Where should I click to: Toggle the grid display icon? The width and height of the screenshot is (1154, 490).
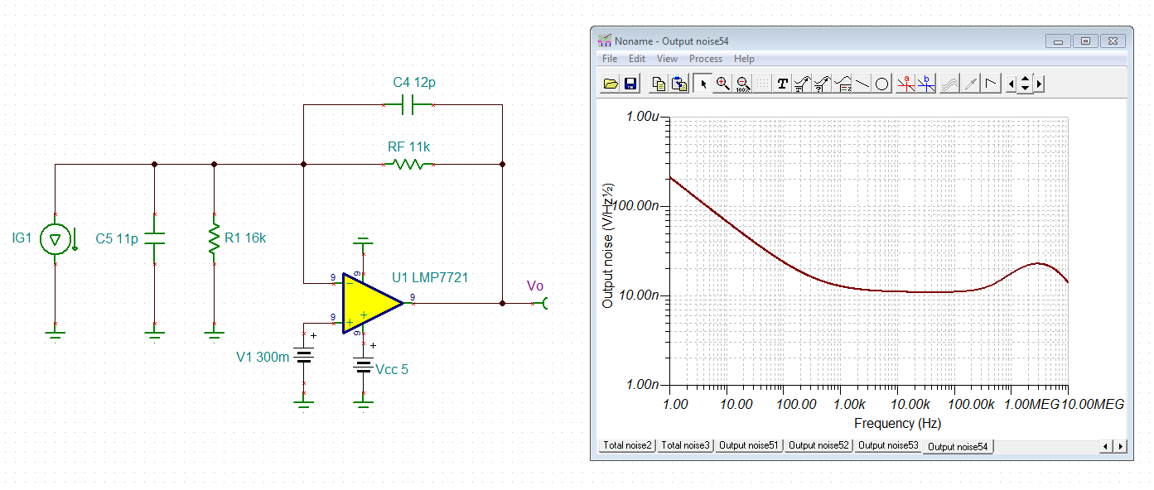point(762,83)
